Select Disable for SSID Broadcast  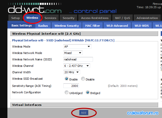click(83, 79)
